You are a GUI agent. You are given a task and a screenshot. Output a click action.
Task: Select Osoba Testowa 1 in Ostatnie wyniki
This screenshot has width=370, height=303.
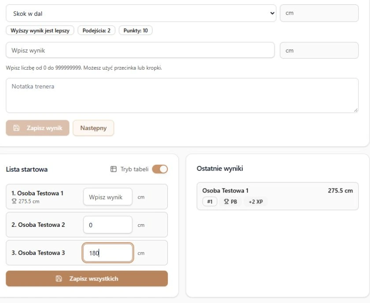pos(226,191)
